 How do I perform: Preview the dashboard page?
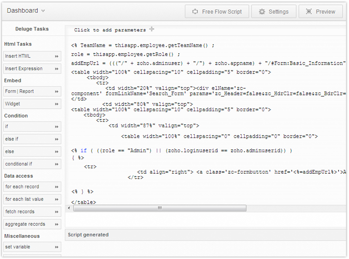tap(321, 12)
